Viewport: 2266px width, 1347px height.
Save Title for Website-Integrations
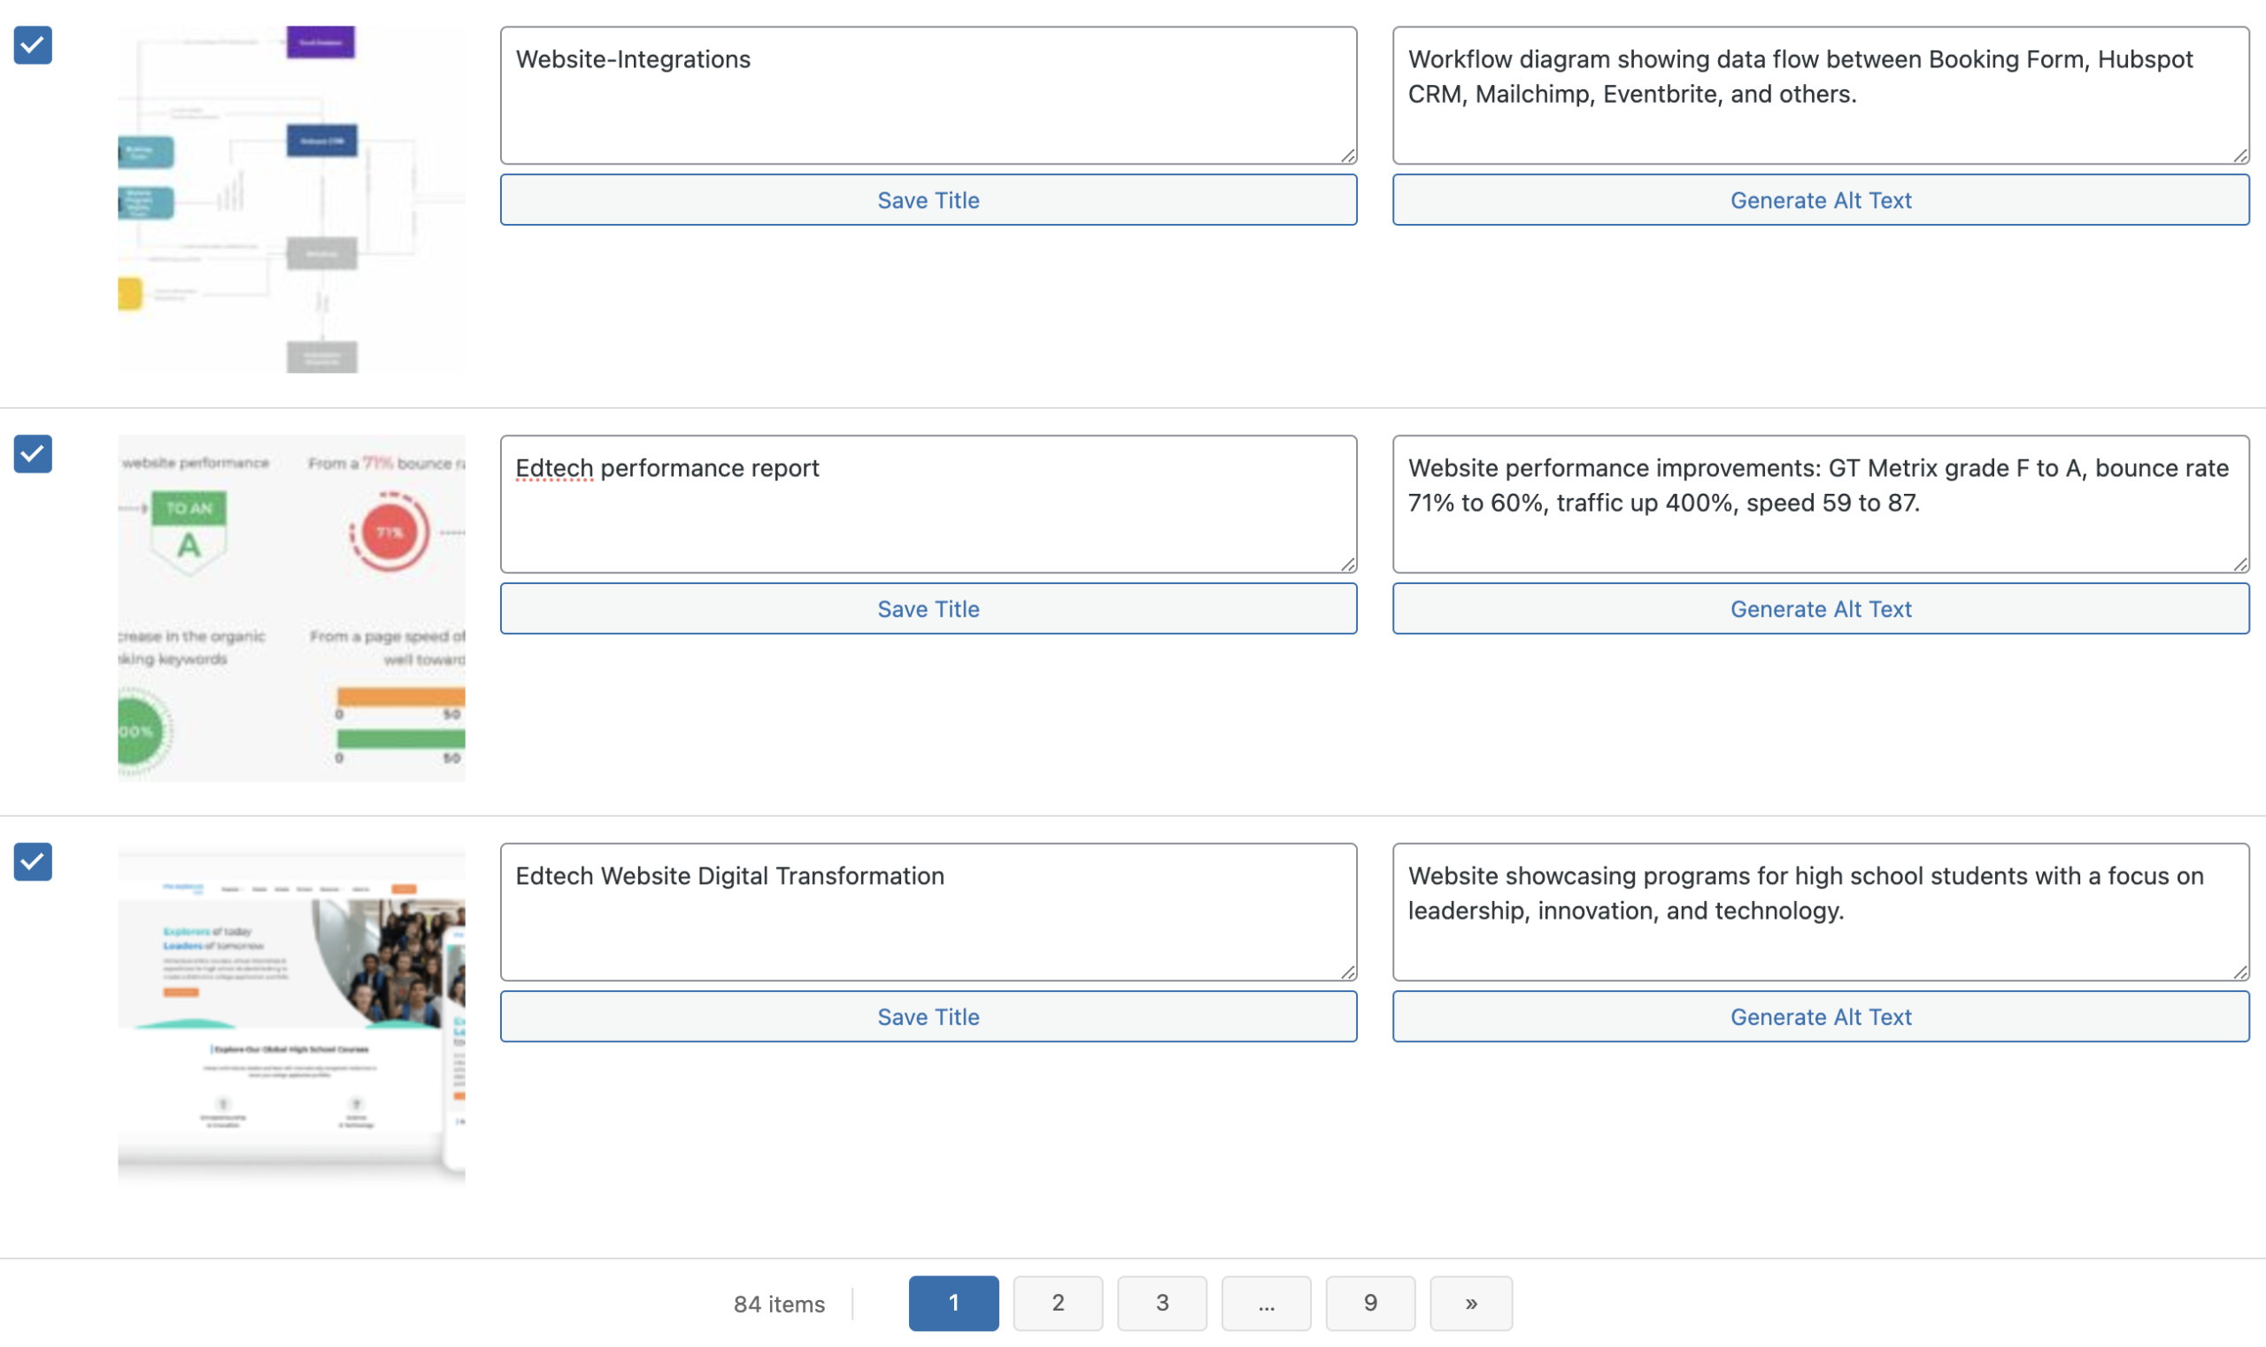click(929, 200)
